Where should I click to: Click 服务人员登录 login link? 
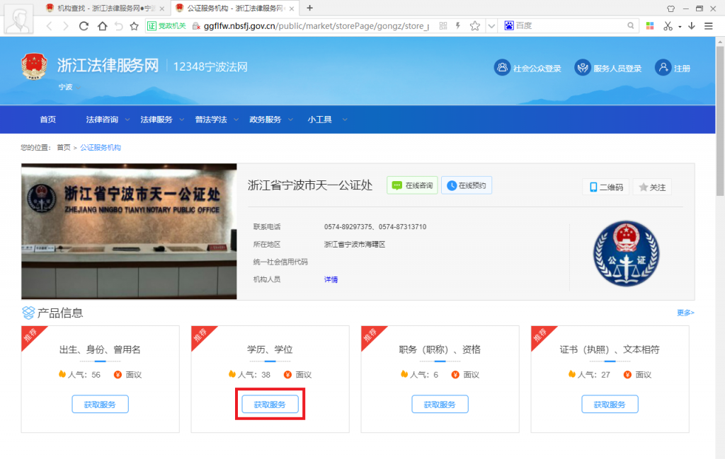(608, 69)
